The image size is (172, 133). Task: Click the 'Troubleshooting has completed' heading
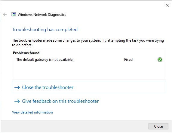45,30
